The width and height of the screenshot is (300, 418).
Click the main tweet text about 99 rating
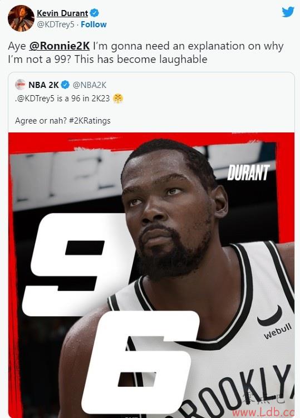(146, 52)
